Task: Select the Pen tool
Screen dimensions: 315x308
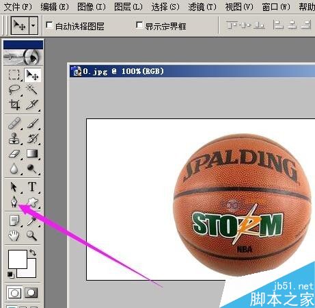Action: (14, 202)
